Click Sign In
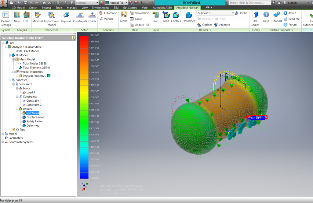The image size is (313, 203). coord(290,3)
